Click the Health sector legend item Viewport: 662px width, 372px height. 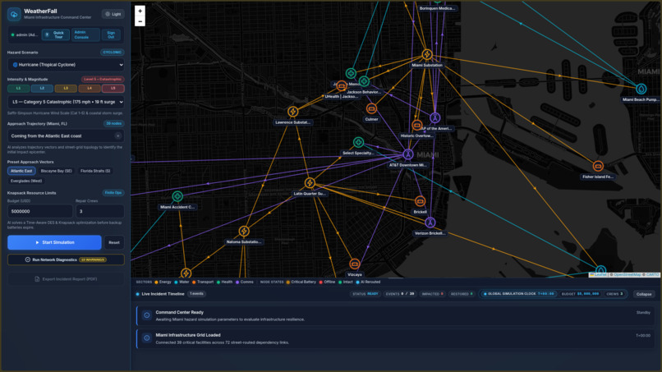[224, 282]
